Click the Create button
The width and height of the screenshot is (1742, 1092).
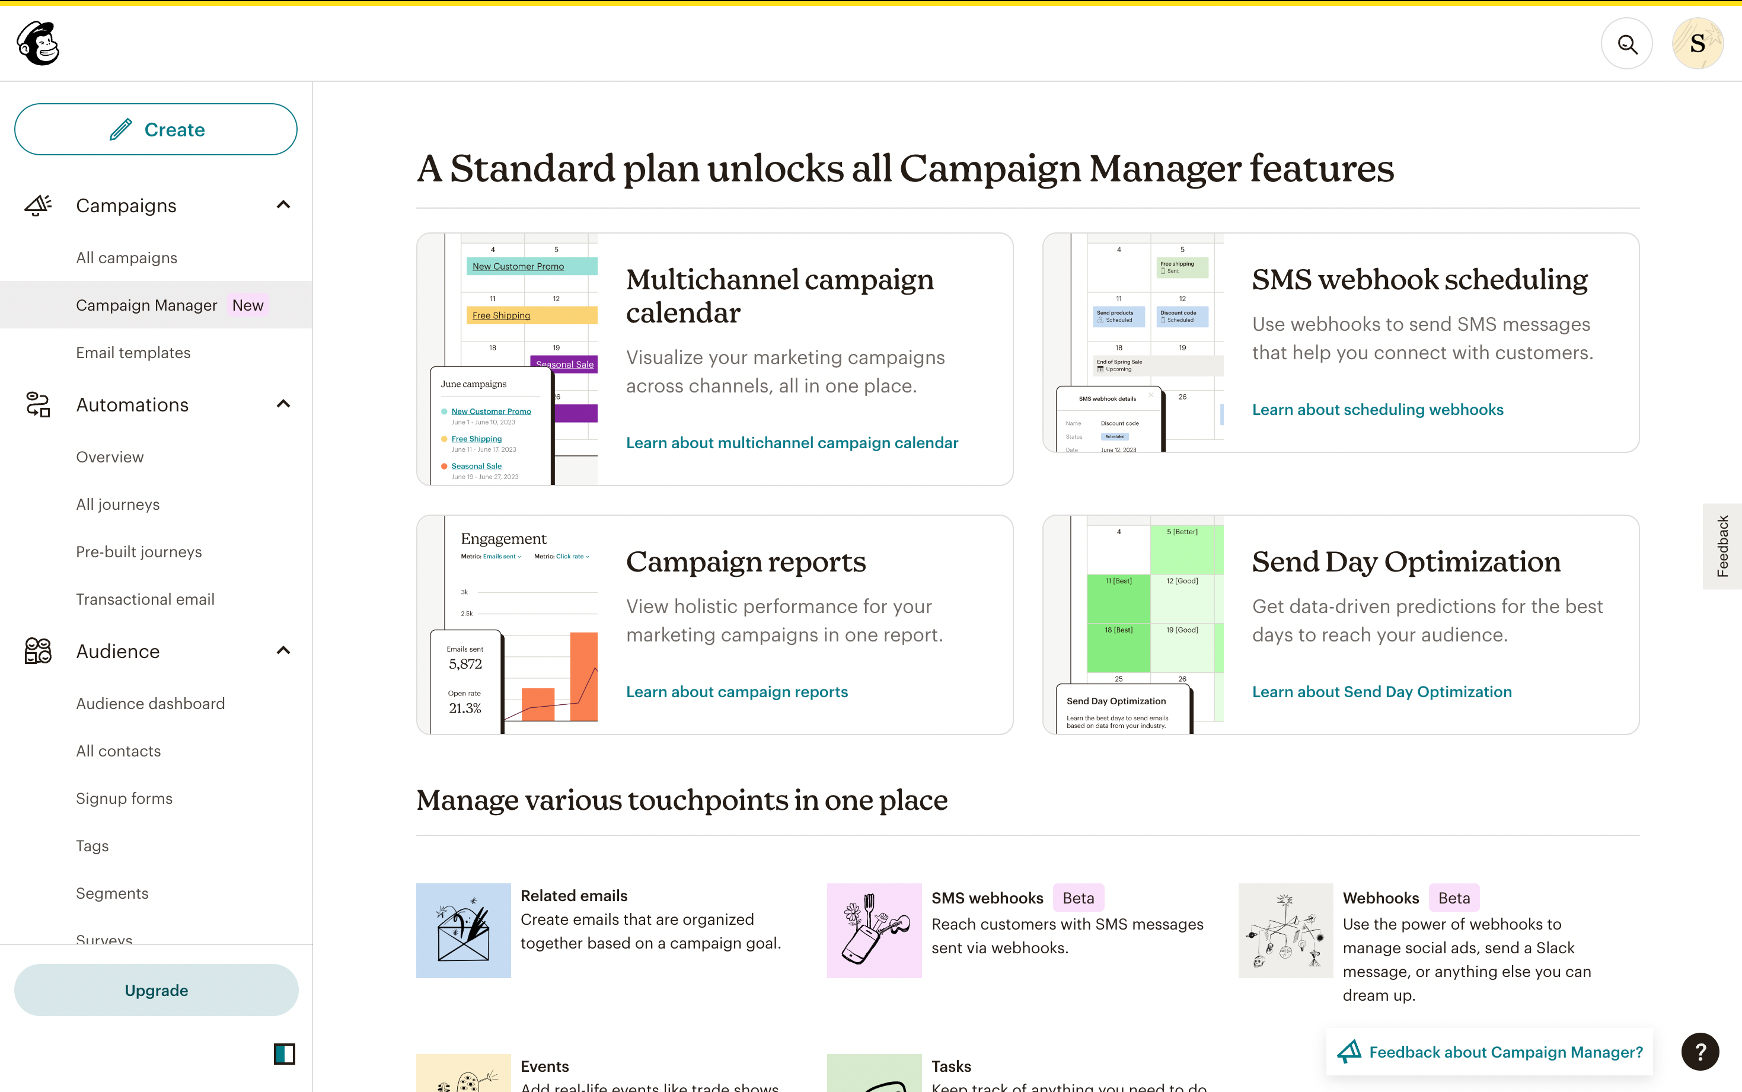(156, 129)
